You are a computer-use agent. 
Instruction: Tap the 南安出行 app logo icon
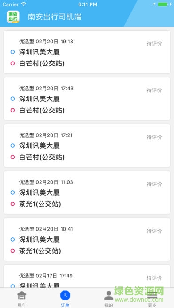point(13,17)
